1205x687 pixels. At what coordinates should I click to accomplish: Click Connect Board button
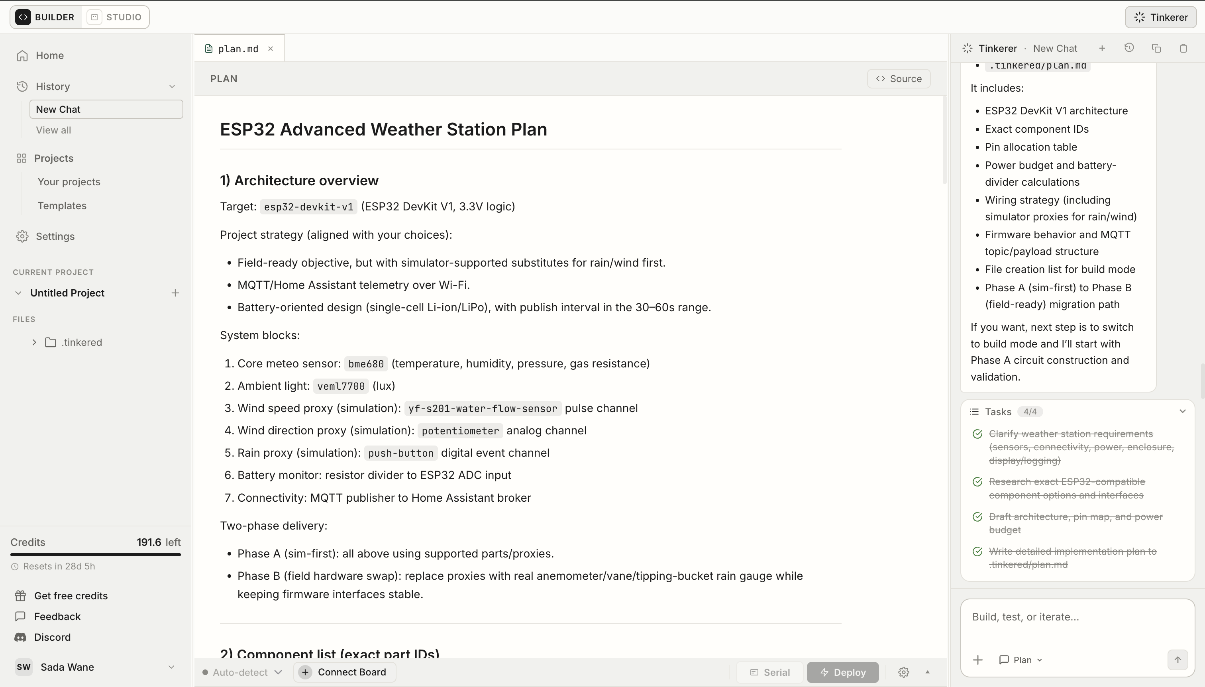344,672
